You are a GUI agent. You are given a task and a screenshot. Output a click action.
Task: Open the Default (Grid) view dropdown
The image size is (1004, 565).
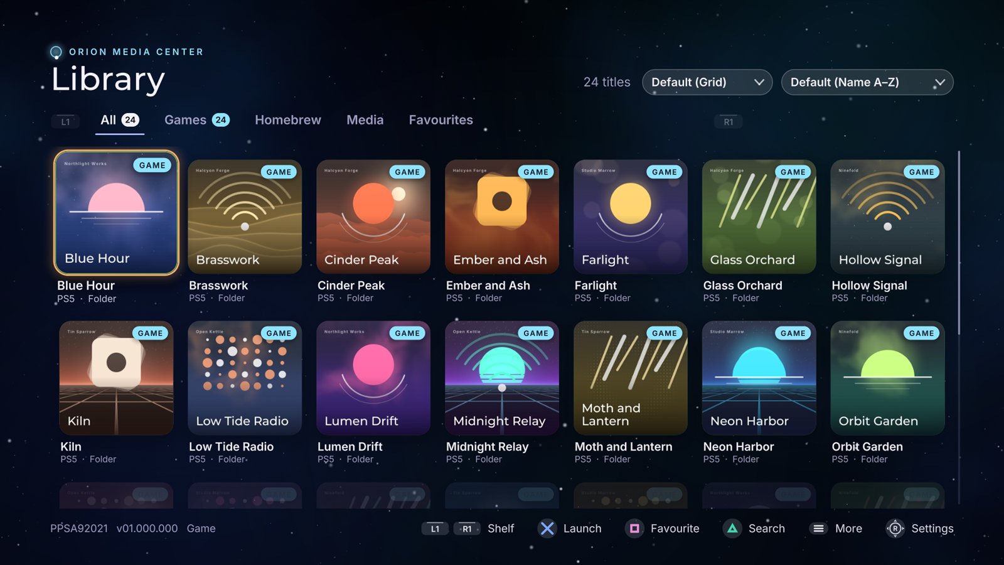[707, 82]
